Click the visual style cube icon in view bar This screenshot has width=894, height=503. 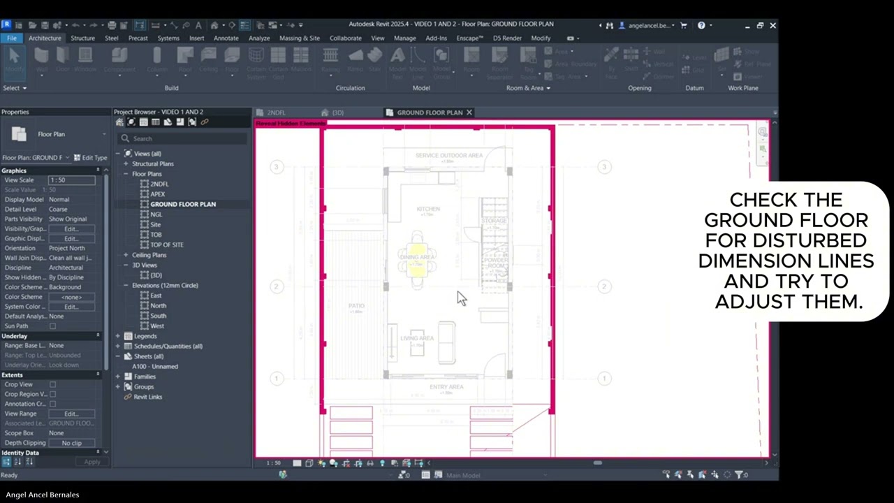tap(309, 463)
